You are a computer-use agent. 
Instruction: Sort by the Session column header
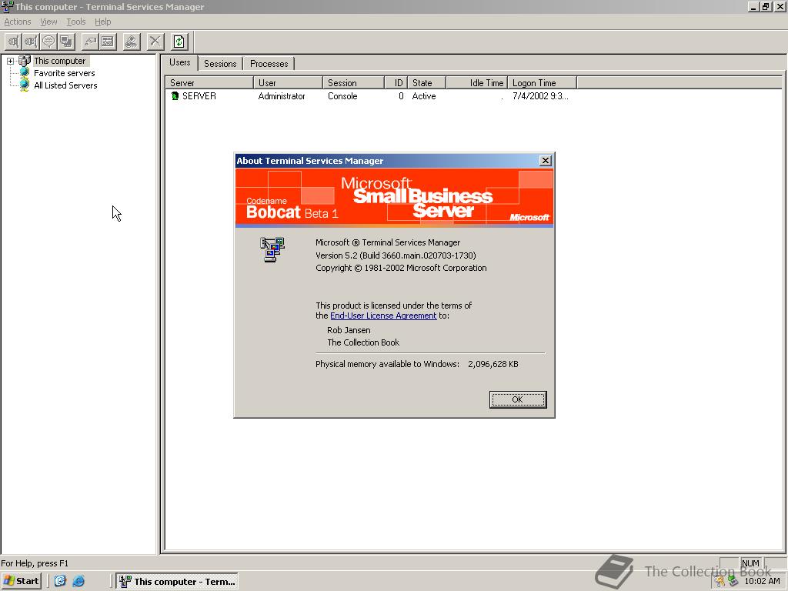pos(353,83)
